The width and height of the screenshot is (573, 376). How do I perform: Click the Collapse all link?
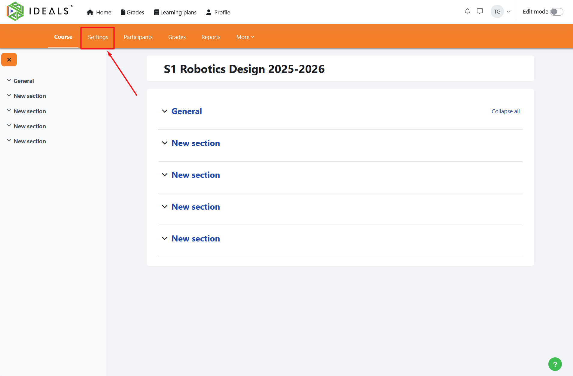pos(505,111)
